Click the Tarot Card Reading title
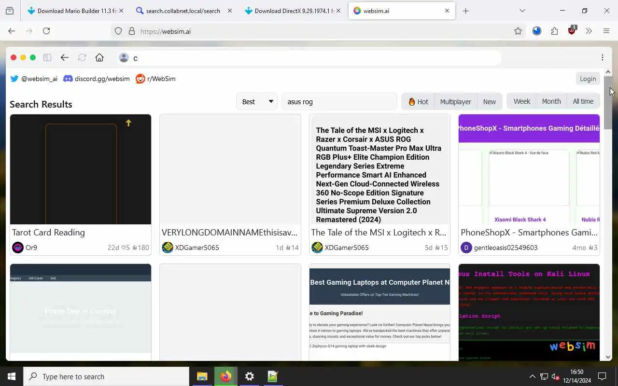Screen dimensions: 618x386 (x=48, y=233)
